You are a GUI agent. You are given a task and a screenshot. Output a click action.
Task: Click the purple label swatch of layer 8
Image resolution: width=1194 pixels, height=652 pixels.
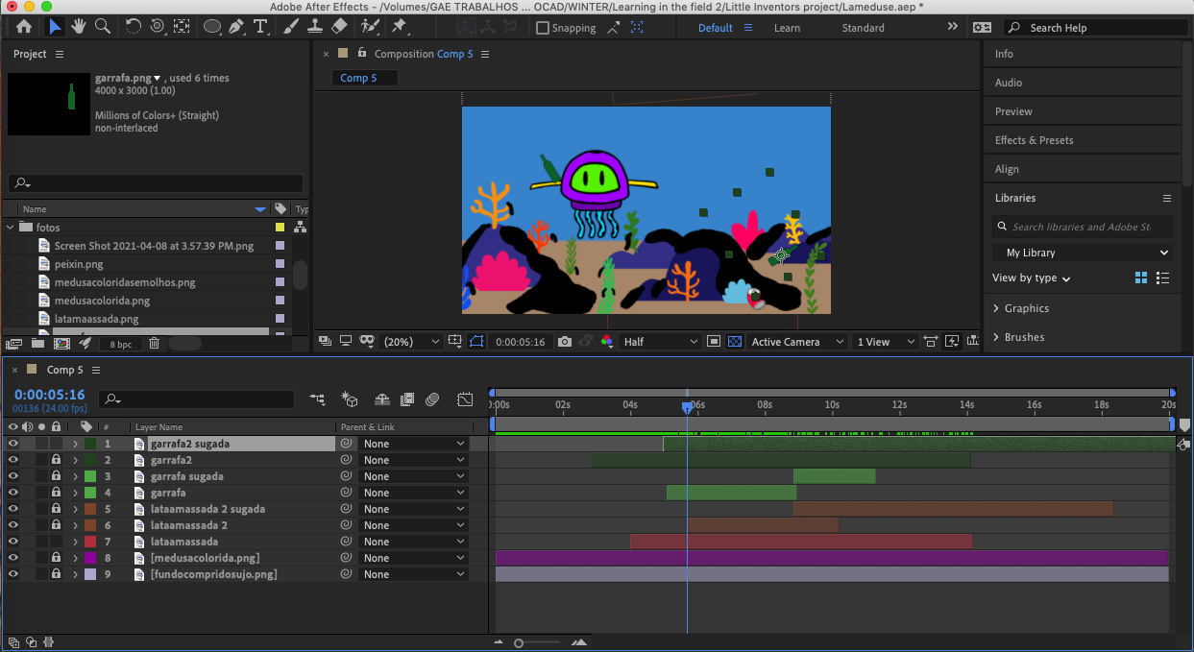click(x=90, y=558)
